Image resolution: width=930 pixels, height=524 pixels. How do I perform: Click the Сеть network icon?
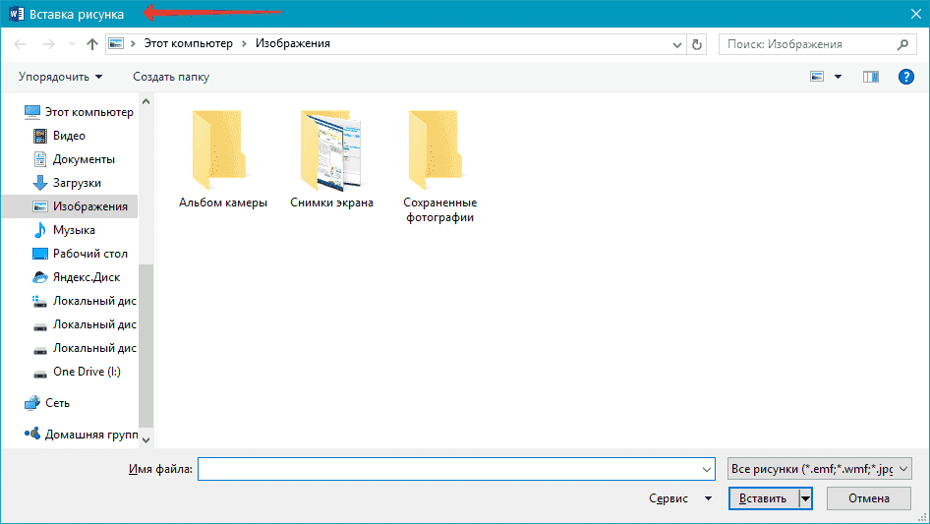[x=32, y=403]
